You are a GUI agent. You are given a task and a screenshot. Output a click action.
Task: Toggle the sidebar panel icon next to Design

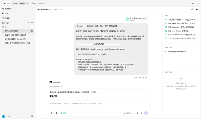tap(28, 3)
